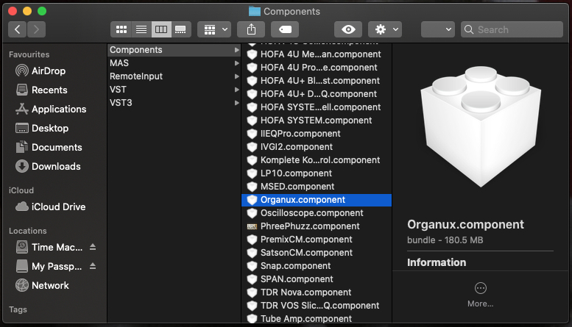Image resolution: width=572 pixels, height=327 pixels.
Task: Select Oscilloscope.component file
Action: (317, 213)
